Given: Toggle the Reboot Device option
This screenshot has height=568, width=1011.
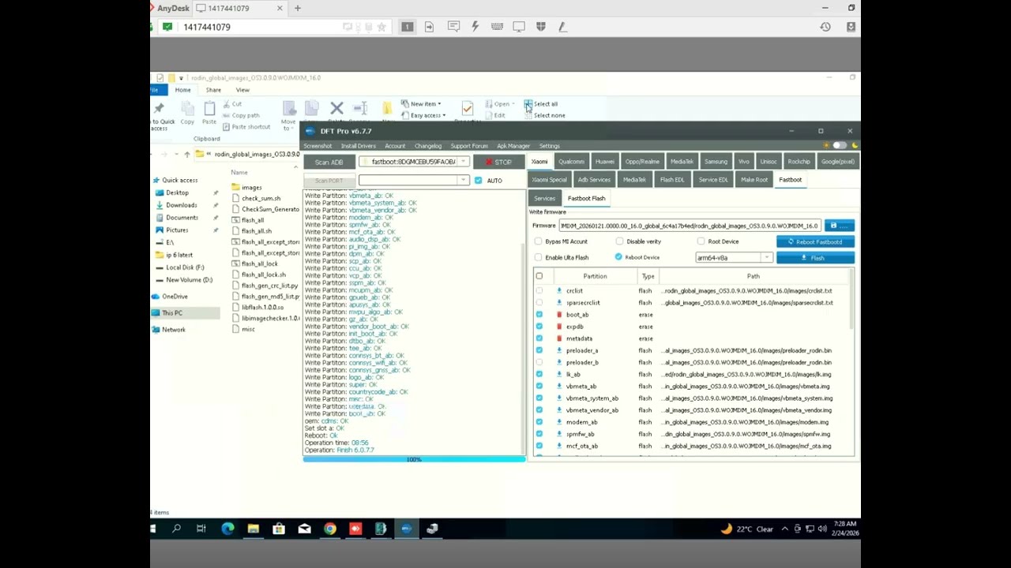Looking at the screenshot, I should click(618, 257).
